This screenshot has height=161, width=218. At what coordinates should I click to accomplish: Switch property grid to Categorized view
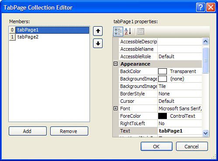click(x=118, y=31)
